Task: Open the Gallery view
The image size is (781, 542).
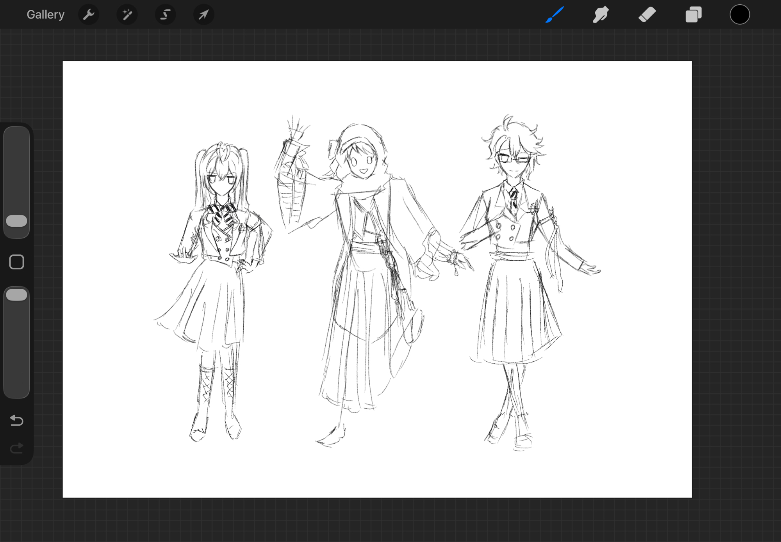Action: click(45, 15)
